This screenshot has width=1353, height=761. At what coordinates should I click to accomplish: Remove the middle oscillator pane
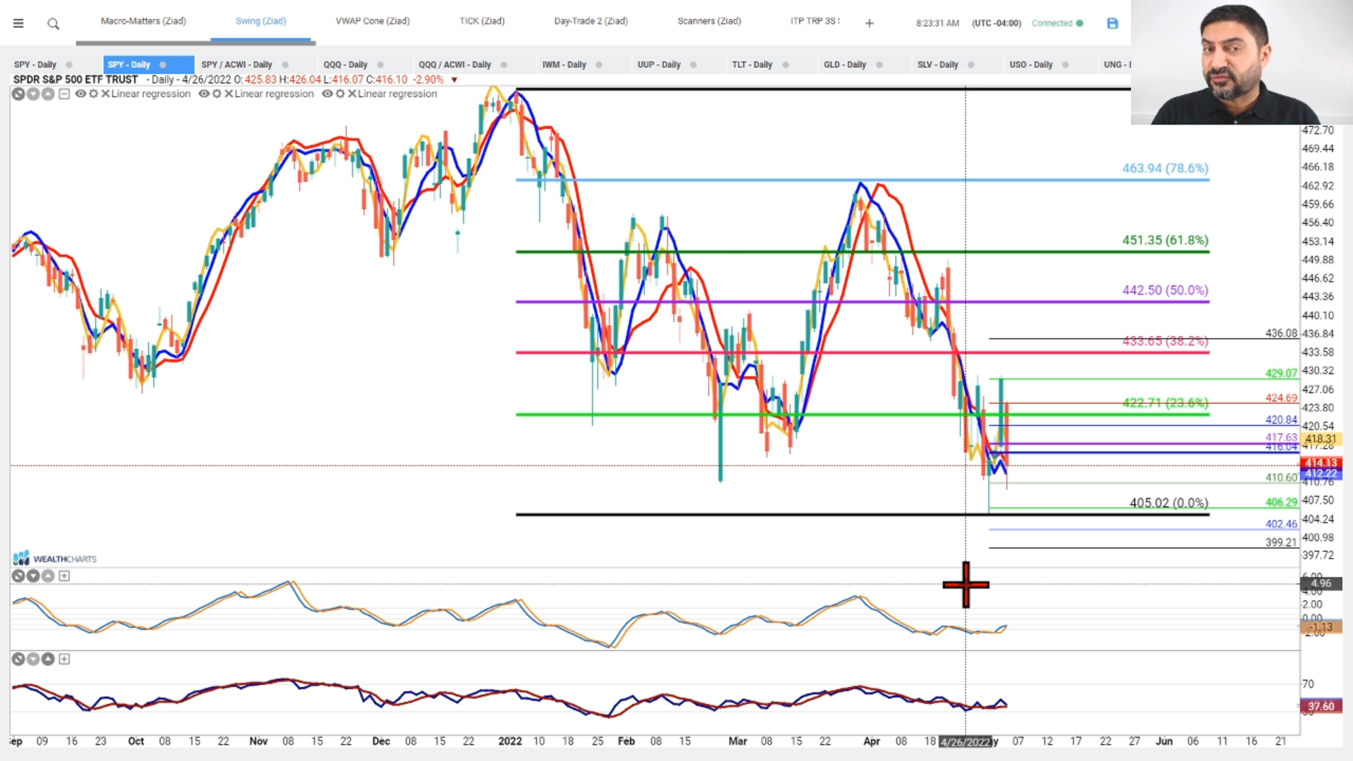18,576
